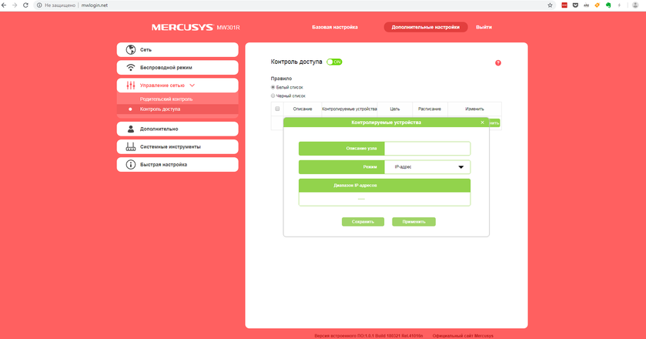Click the router icon for Системные инструменты
Screen dimensions: 646x339
tap(131, 146)
